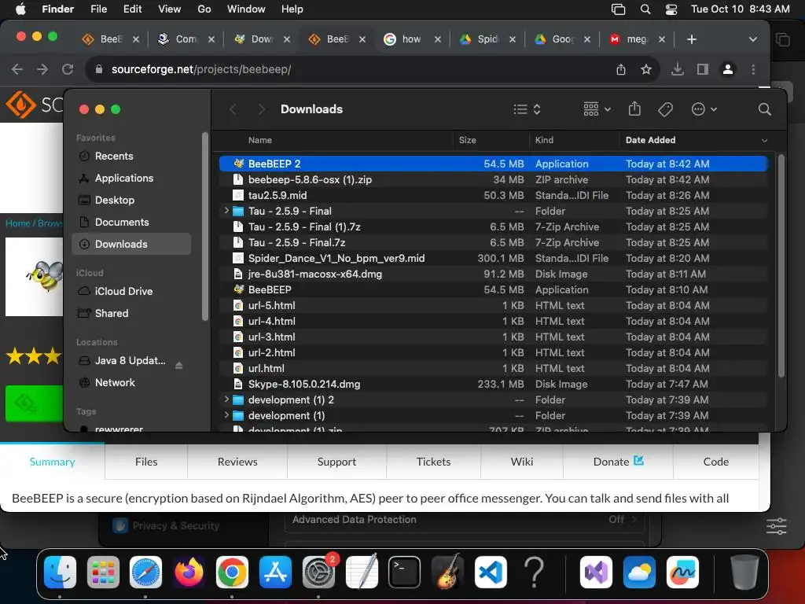Open the Help menu
This screenshot has width=805, height=604.
coord(292,9)
